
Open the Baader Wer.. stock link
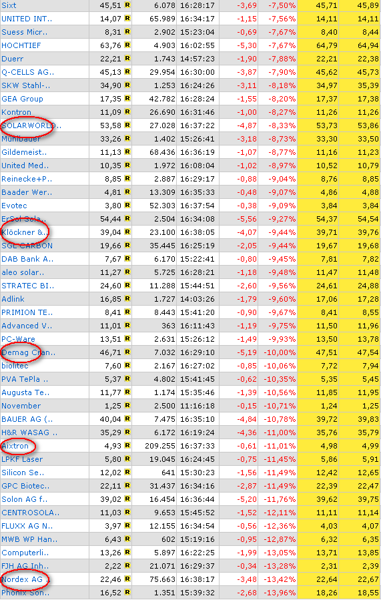click(27, 192)
